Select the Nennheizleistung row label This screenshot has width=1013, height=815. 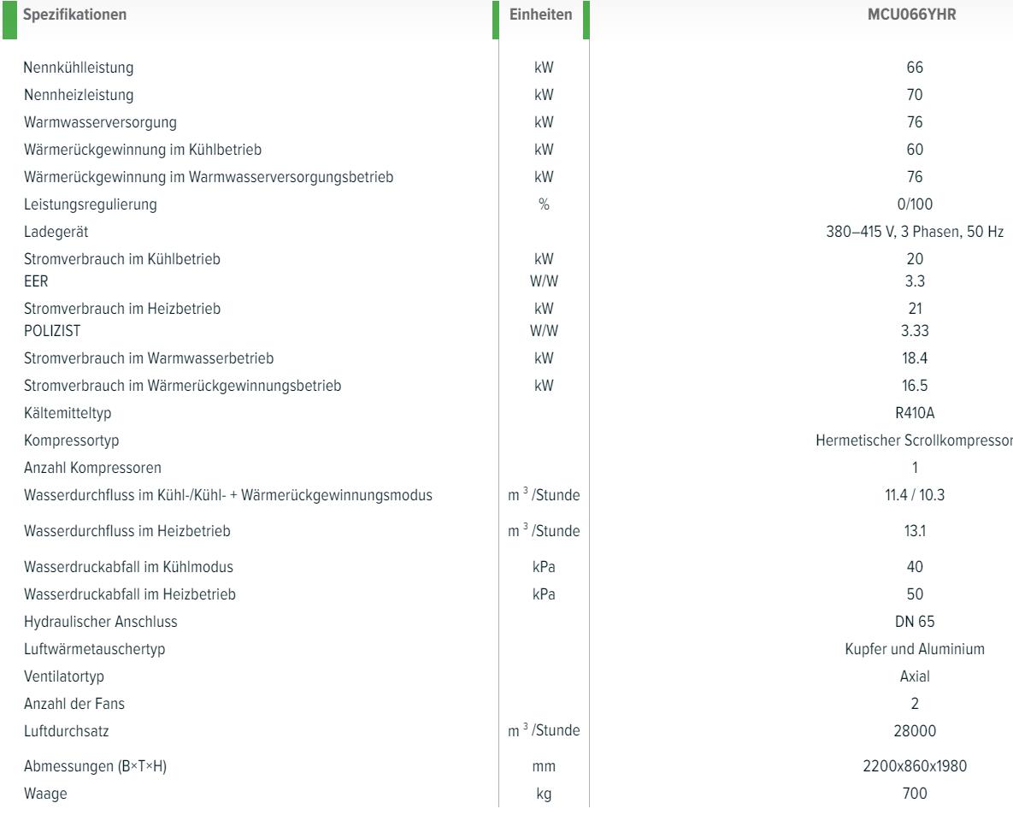click(79, 95)
